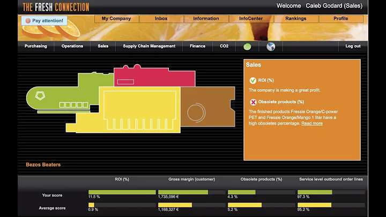
Task: Click the 4.3 % obsolete value
Action: (233, 197)
